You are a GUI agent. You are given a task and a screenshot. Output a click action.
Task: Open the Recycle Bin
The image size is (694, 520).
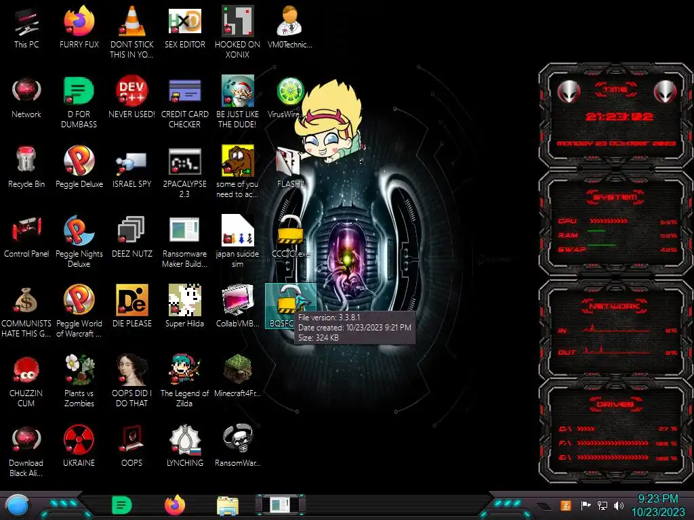[26, 167]
